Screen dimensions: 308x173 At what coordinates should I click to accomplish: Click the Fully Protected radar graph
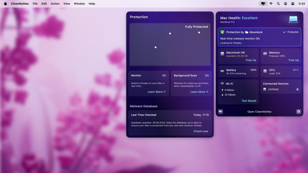[170, 44]
